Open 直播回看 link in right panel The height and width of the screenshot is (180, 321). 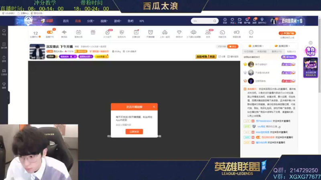pos(282,46)
